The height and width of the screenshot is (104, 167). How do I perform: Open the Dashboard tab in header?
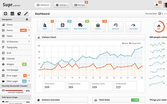point(43,5)
